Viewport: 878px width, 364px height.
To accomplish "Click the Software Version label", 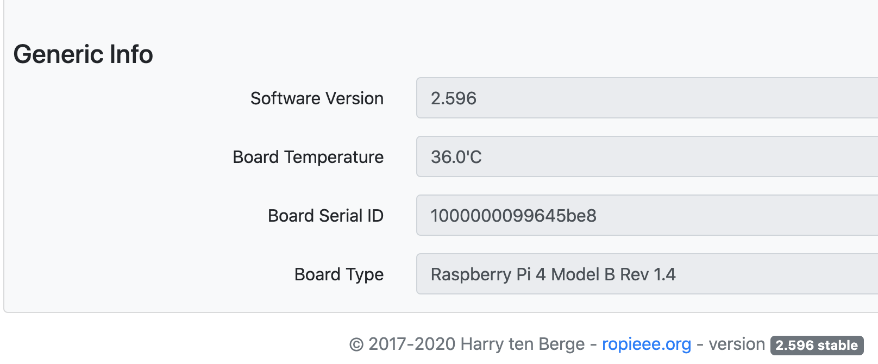I will [317, 98].
